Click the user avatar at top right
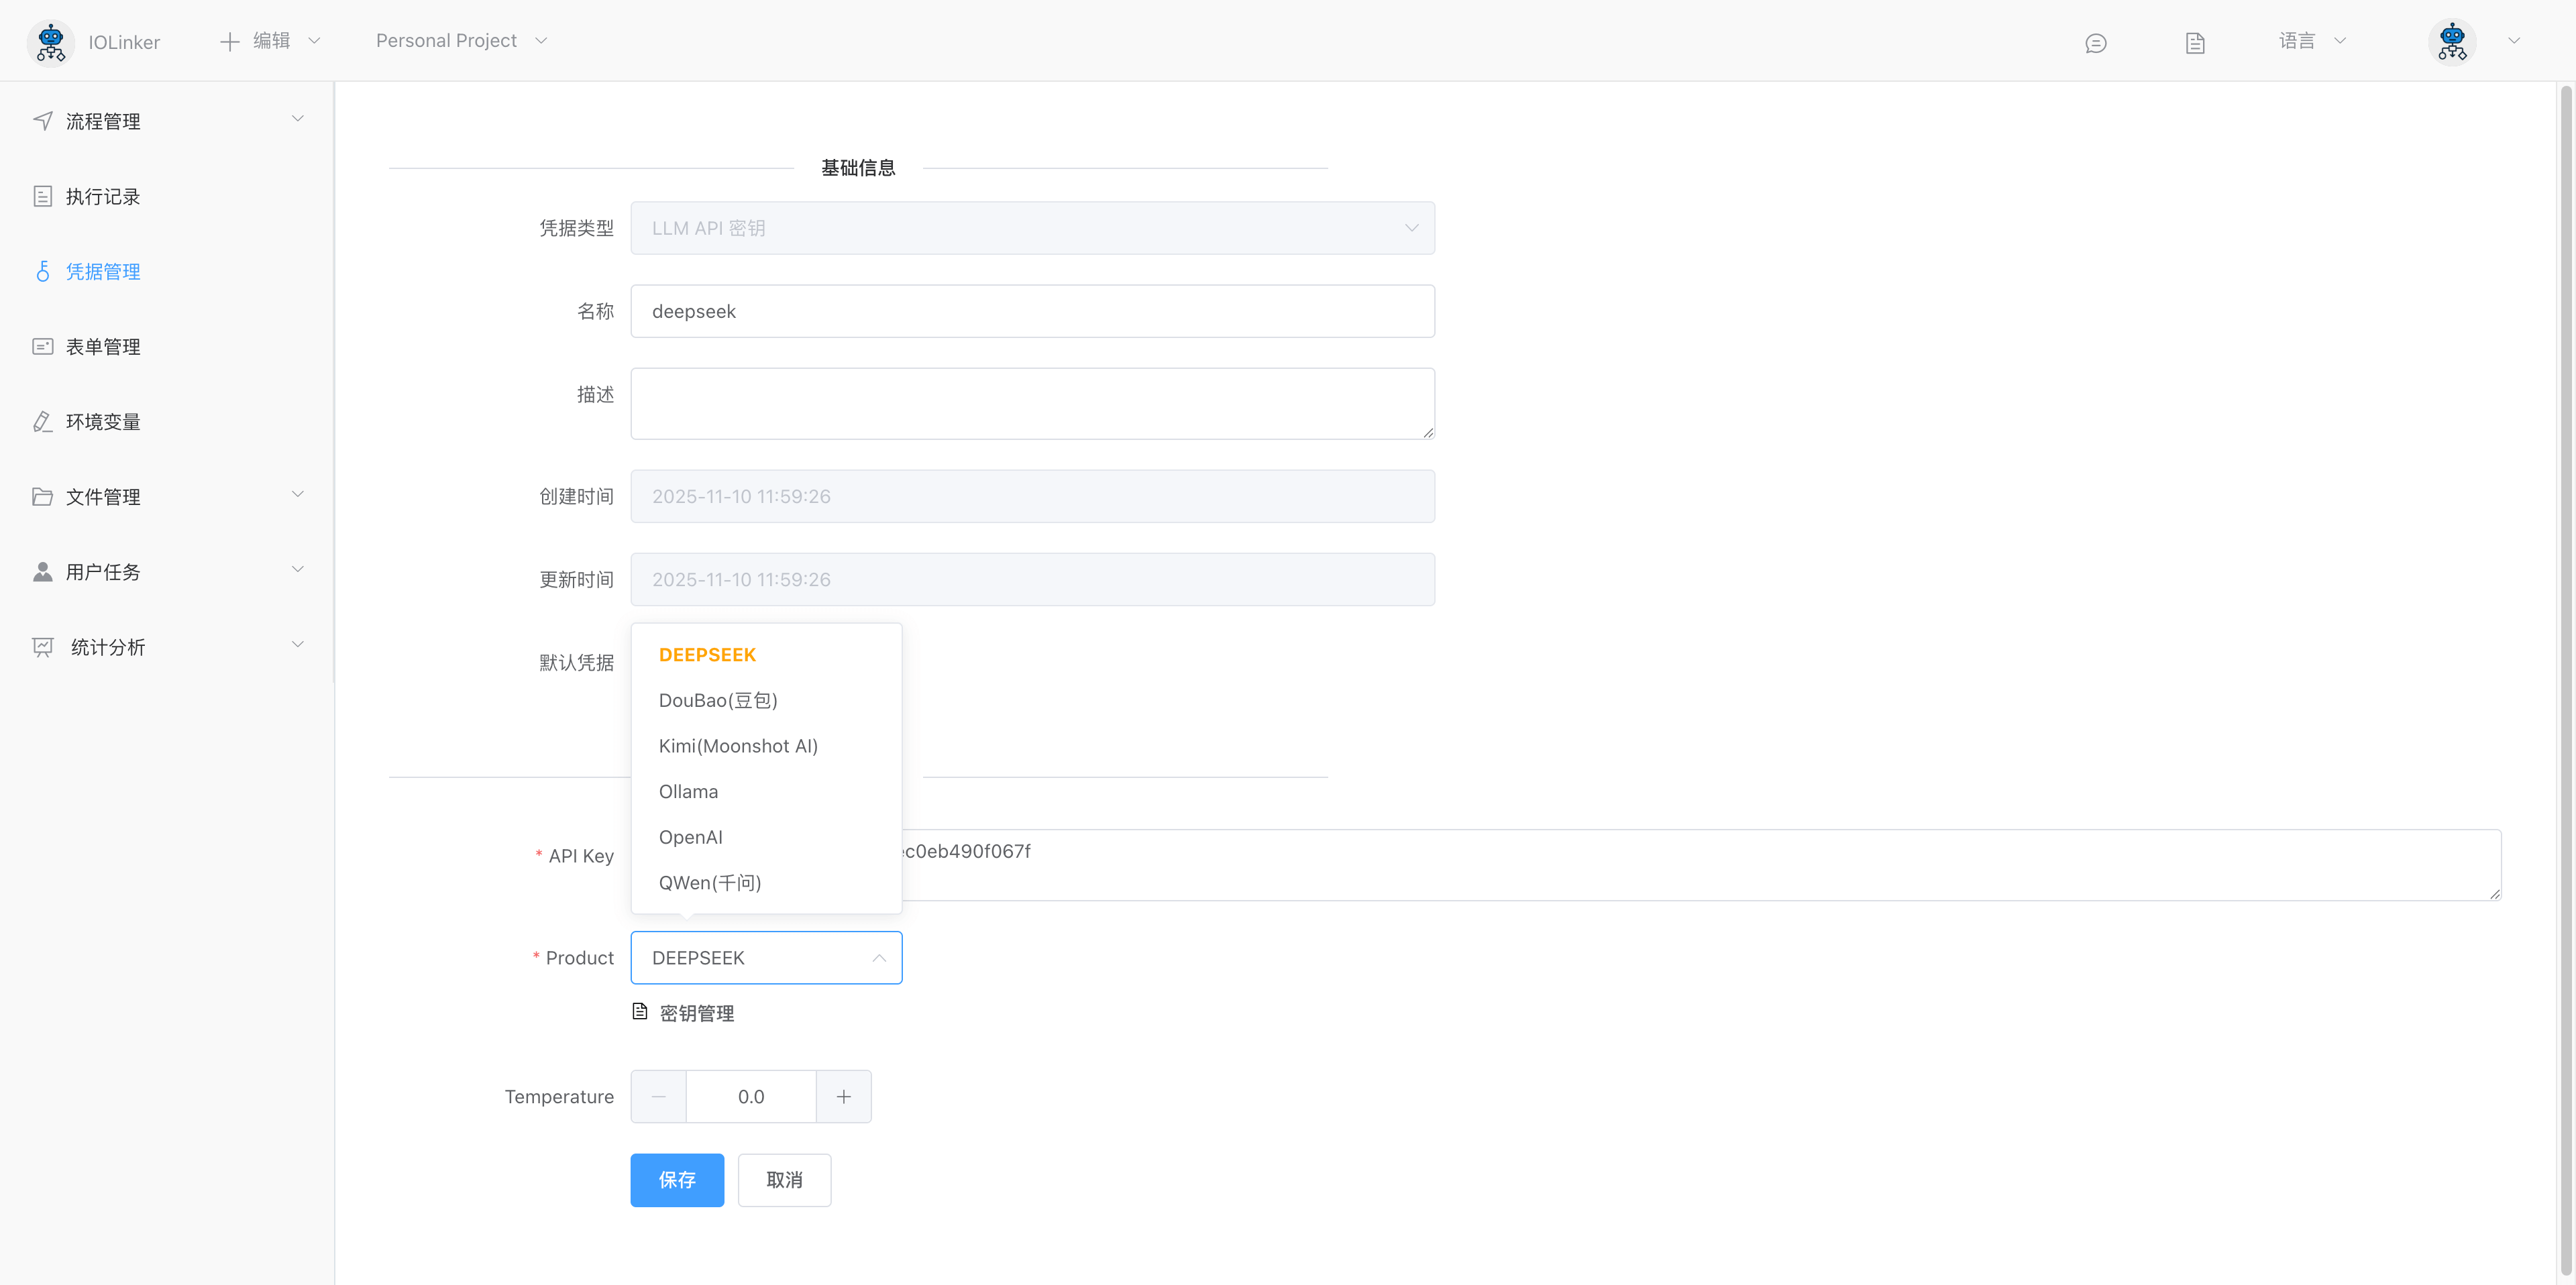 point(2451,42)
